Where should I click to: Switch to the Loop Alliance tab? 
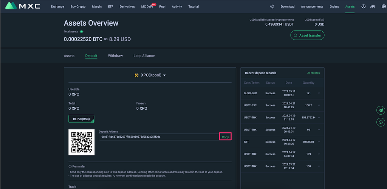tap(144, 56)
